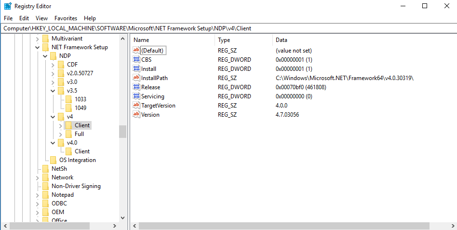Collapse the v4.0 key
The width and height of the screenshot is (457, 230).
point(53,143)
